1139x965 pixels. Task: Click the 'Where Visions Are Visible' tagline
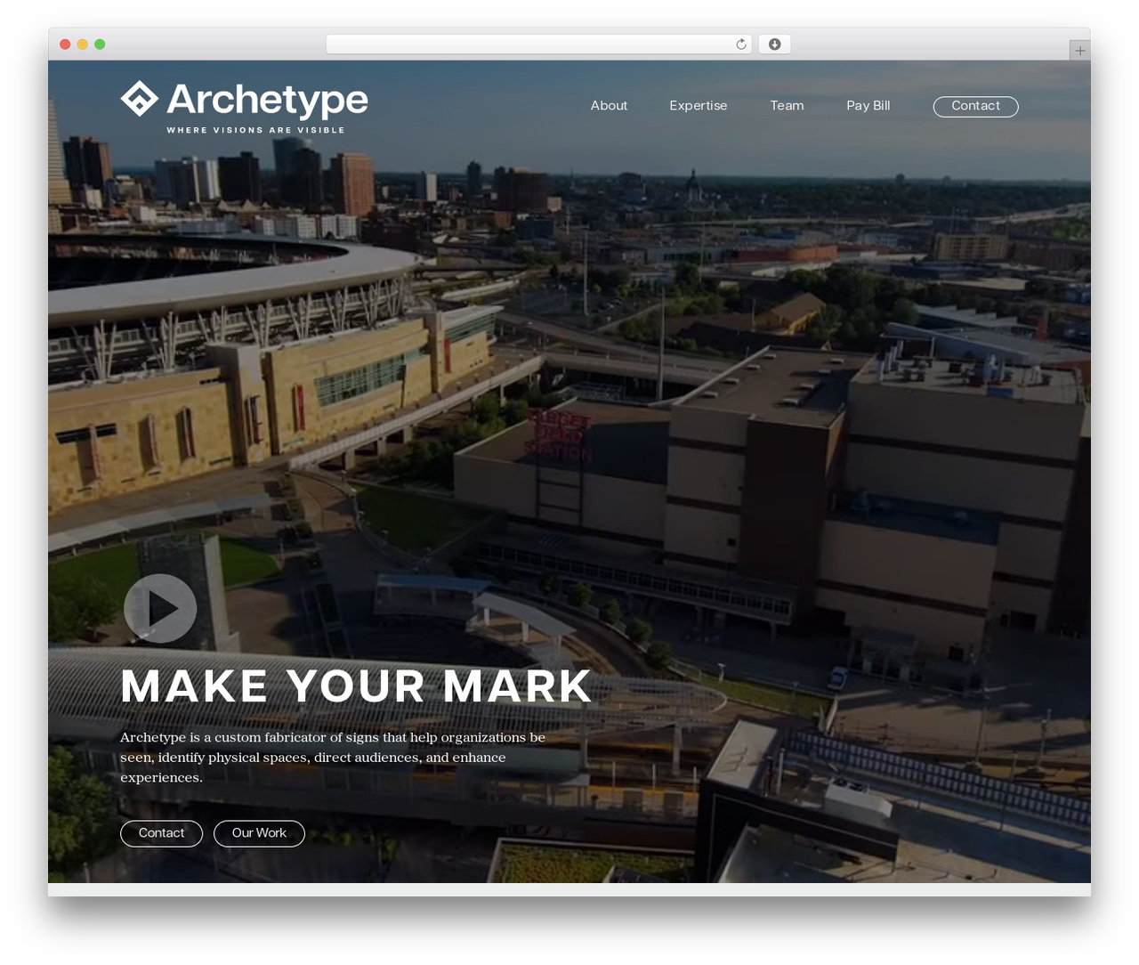[255, 130]
